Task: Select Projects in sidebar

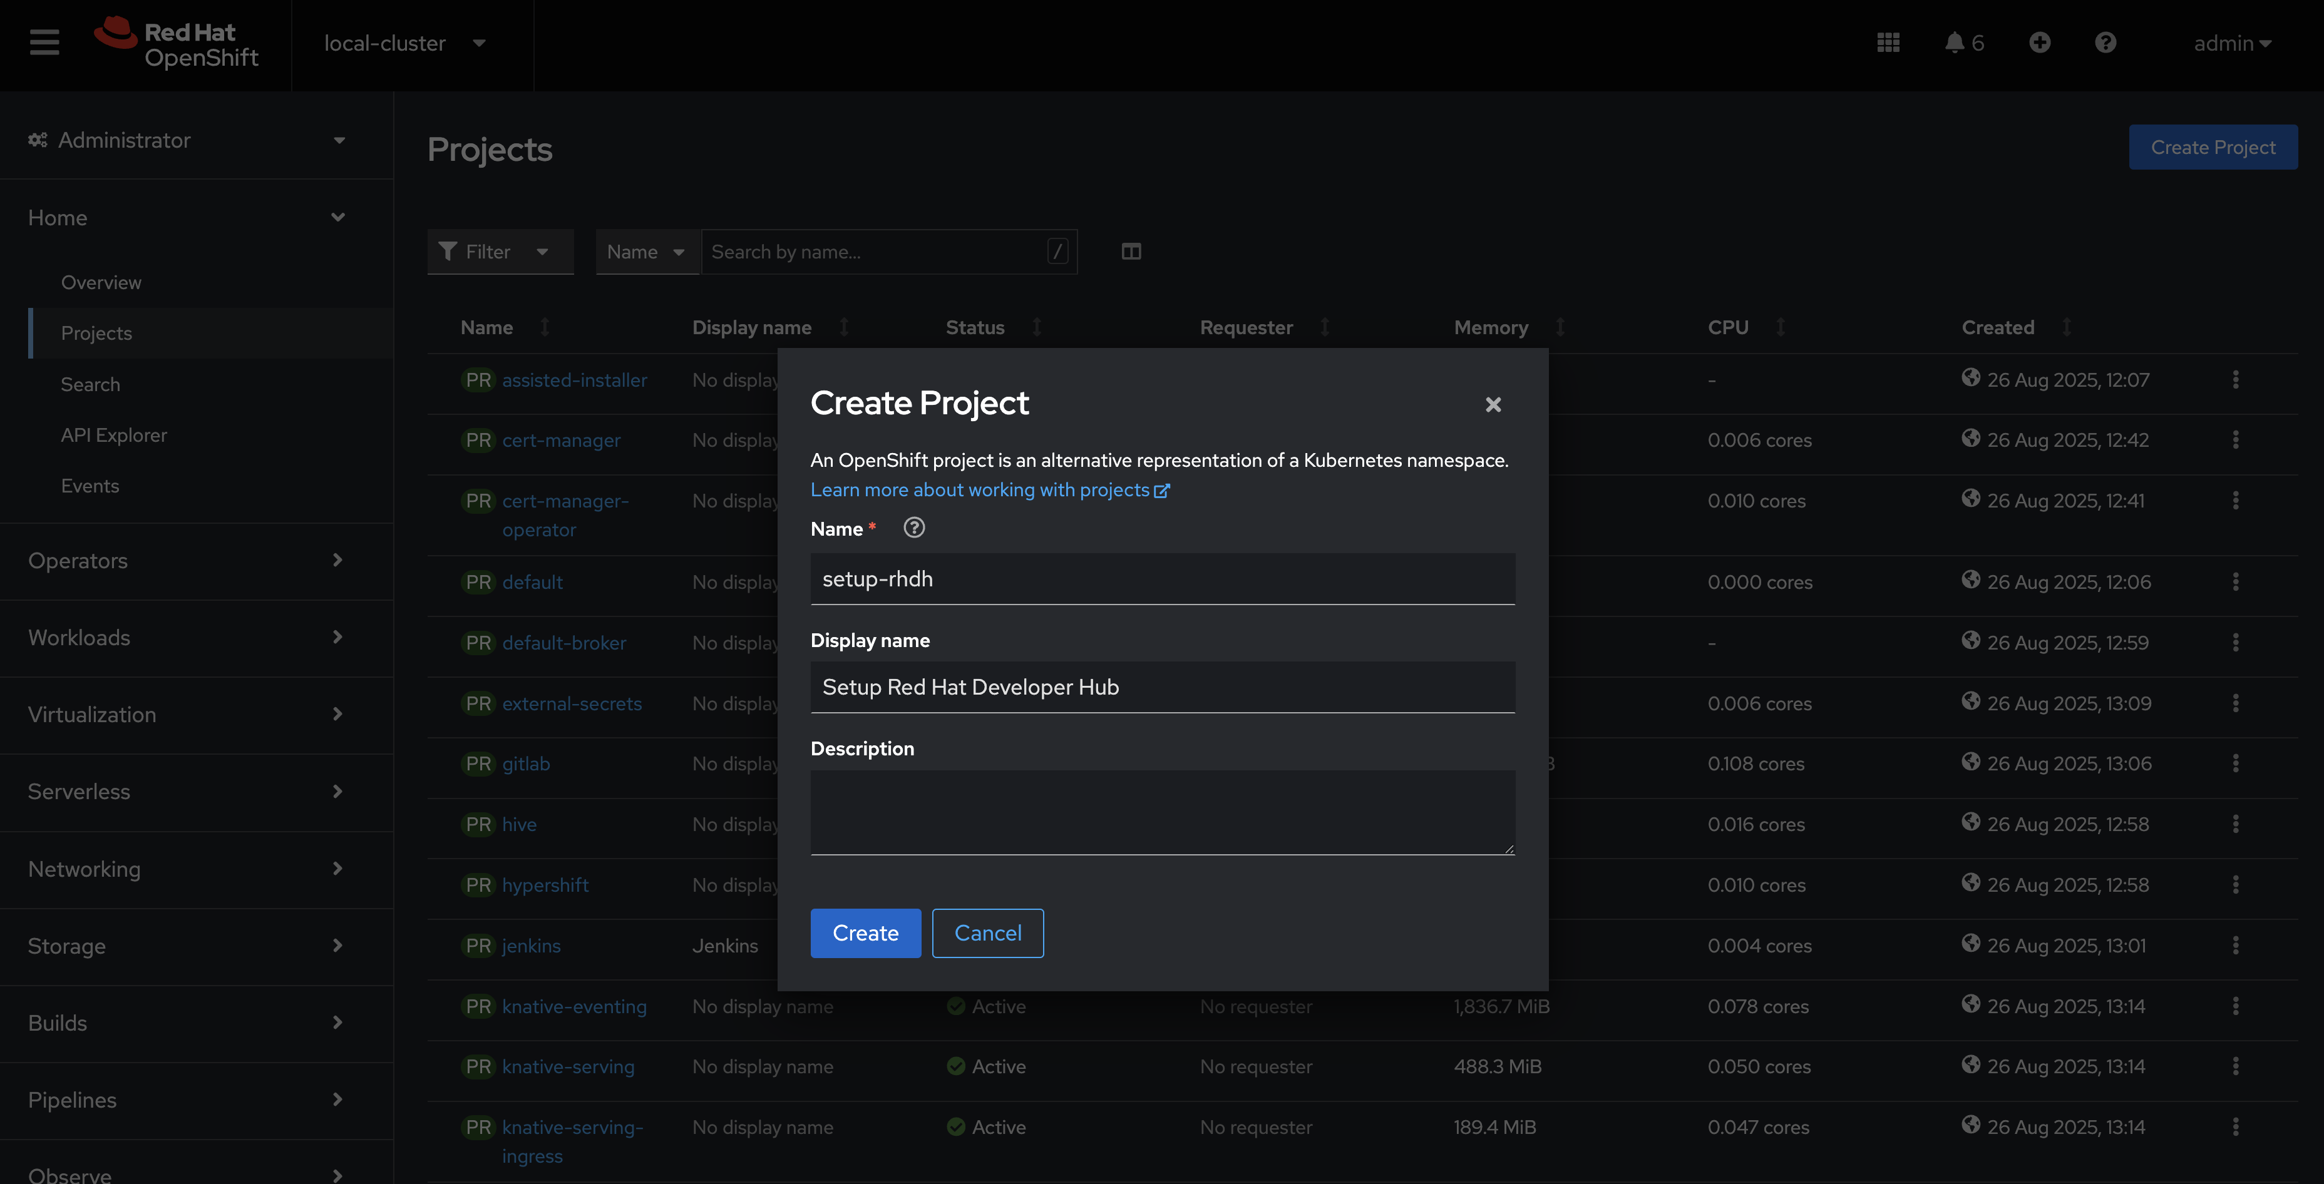Action: (x=96, y=333)
